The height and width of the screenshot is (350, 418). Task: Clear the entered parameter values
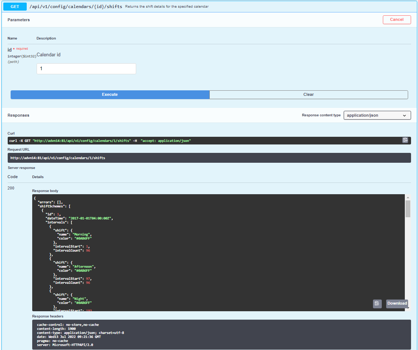[309, 94]
